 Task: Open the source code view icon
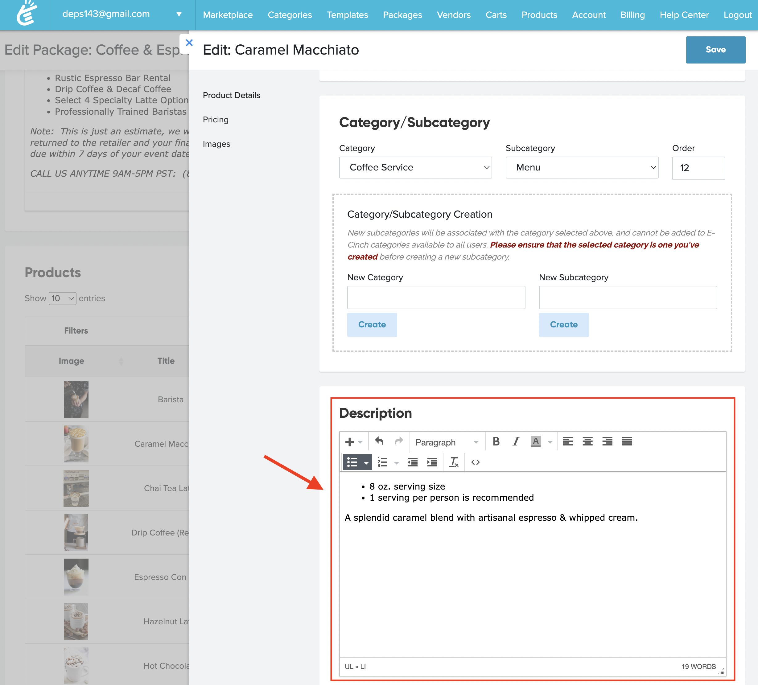pyautogui.click(x=475, y=462)
